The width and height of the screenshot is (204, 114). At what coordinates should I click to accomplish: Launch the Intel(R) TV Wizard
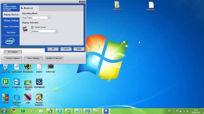tap(54, 59)
